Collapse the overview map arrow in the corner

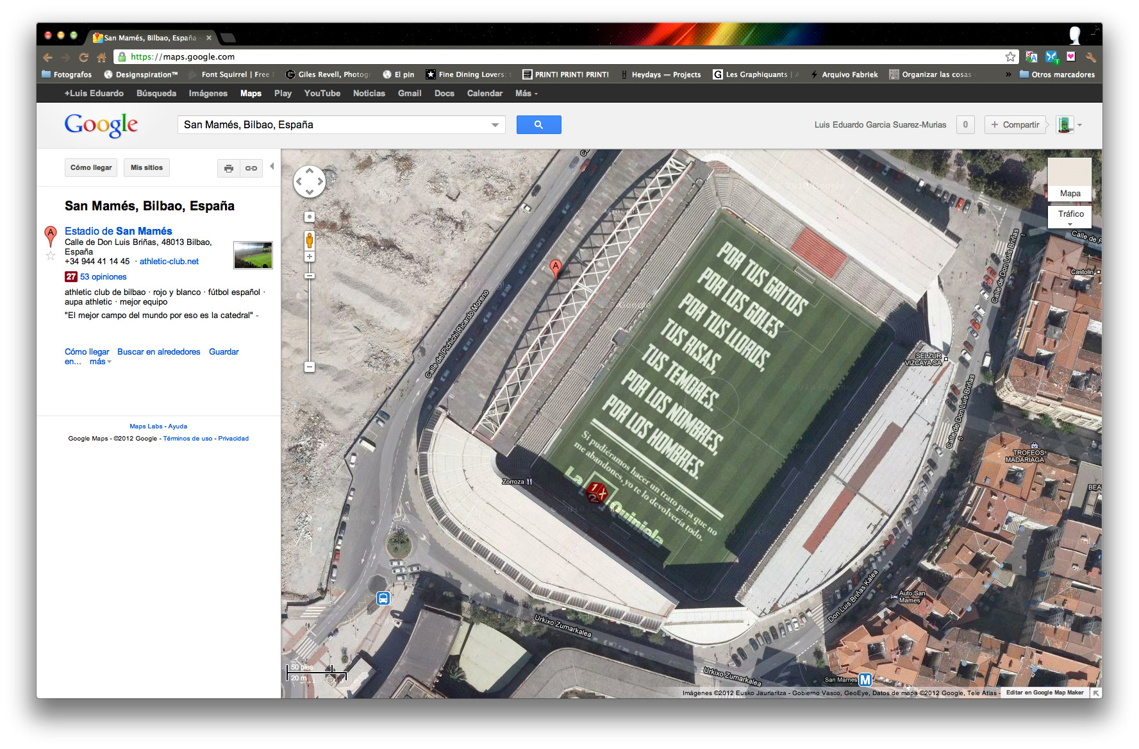tap(1096, 693)
